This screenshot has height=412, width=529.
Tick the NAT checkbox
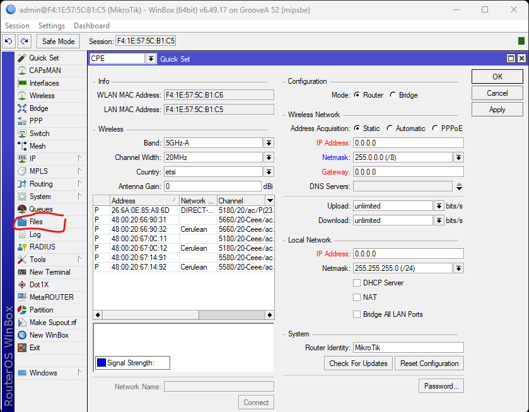coord(358,297)
